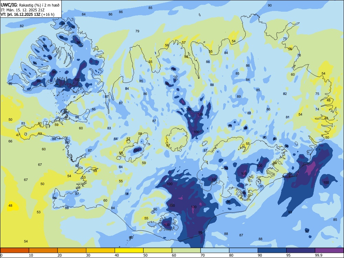Select the 40–50 bright yellow legend swatch
Image resolution: width=344 pixels, height=258 pixels.
[129, 250]
